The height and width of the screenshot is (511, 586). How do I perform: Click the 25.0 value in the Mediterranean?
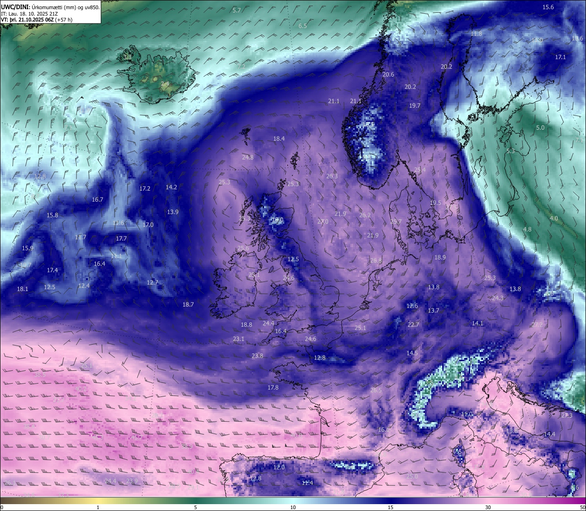(412, 476)
